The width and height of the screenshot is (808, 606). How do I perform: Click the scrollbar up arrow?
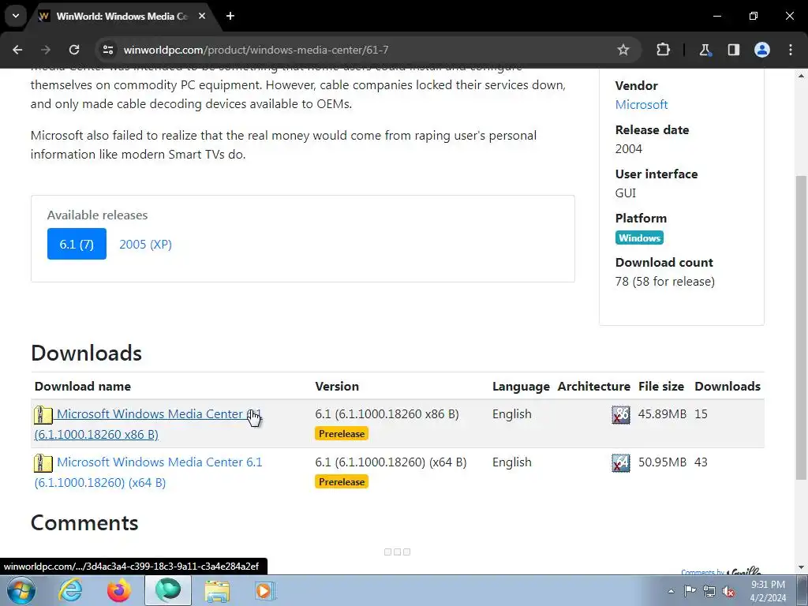coord(802,76)
